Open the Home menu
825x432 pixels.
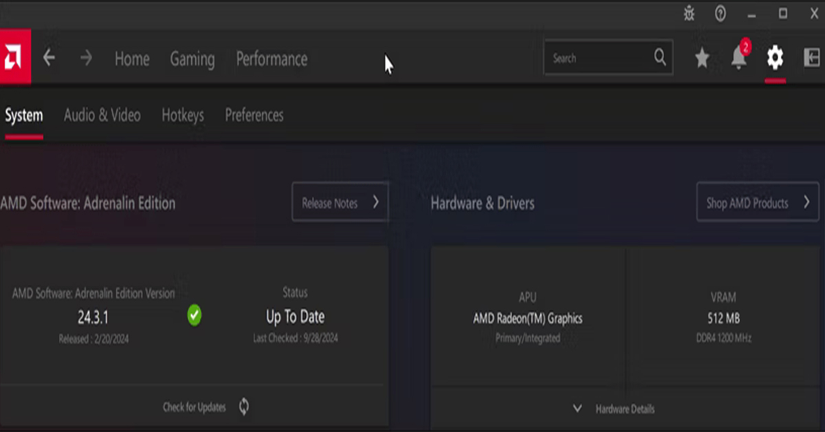(132, 59)
